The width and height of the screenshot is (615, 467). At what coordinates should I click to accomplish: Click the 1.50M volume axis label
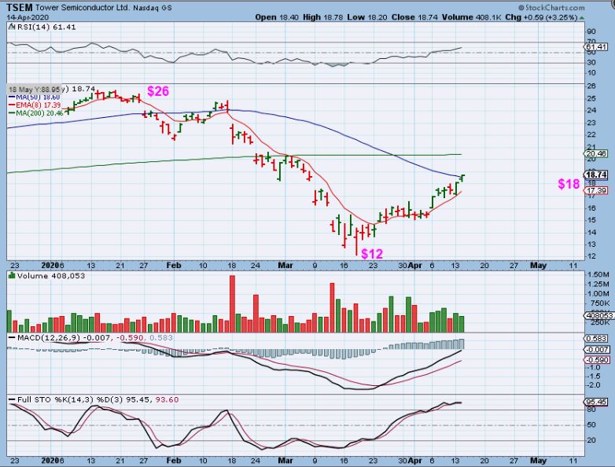598,274
